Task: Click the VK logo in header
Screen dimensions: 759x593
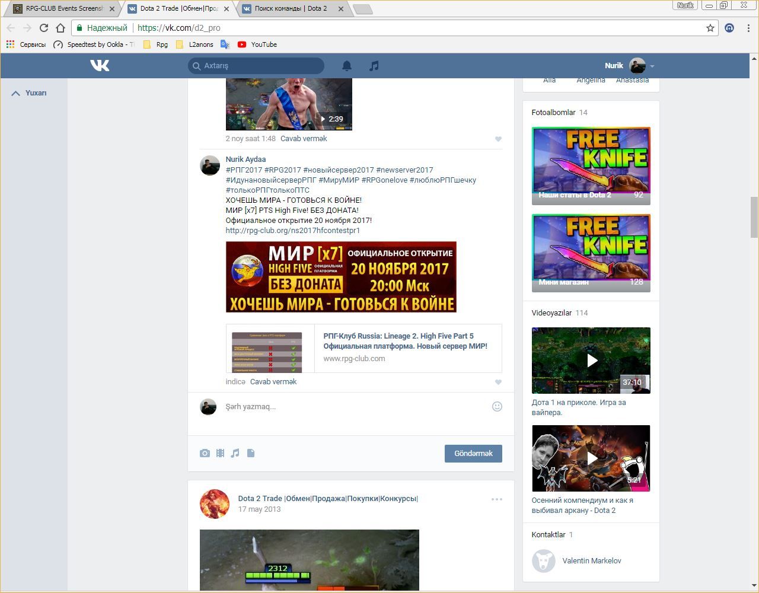Action: pyautogui.click(x=100, y=65)
